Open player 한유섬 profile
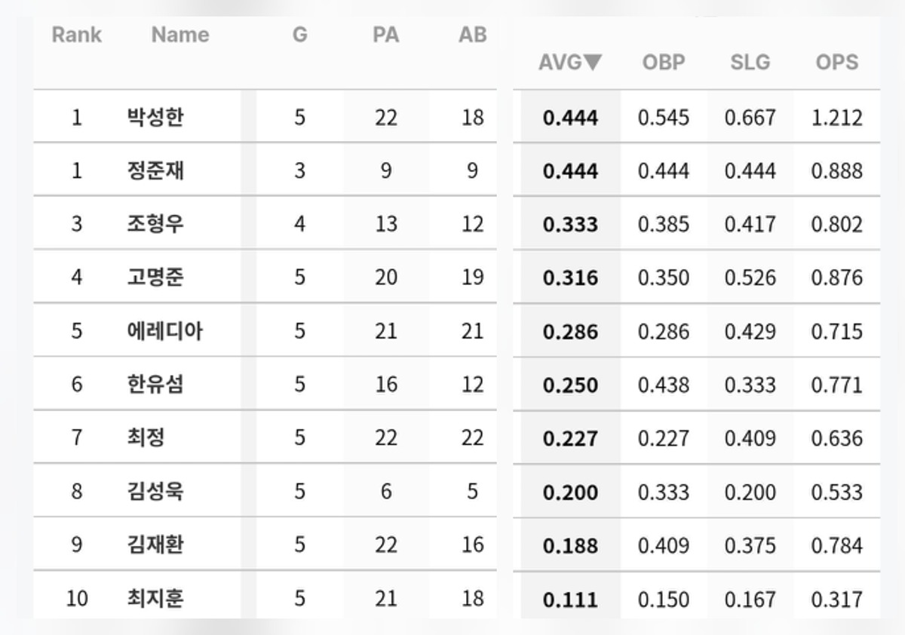This screenshot has height=635, width=905. (x=155, y=385)
